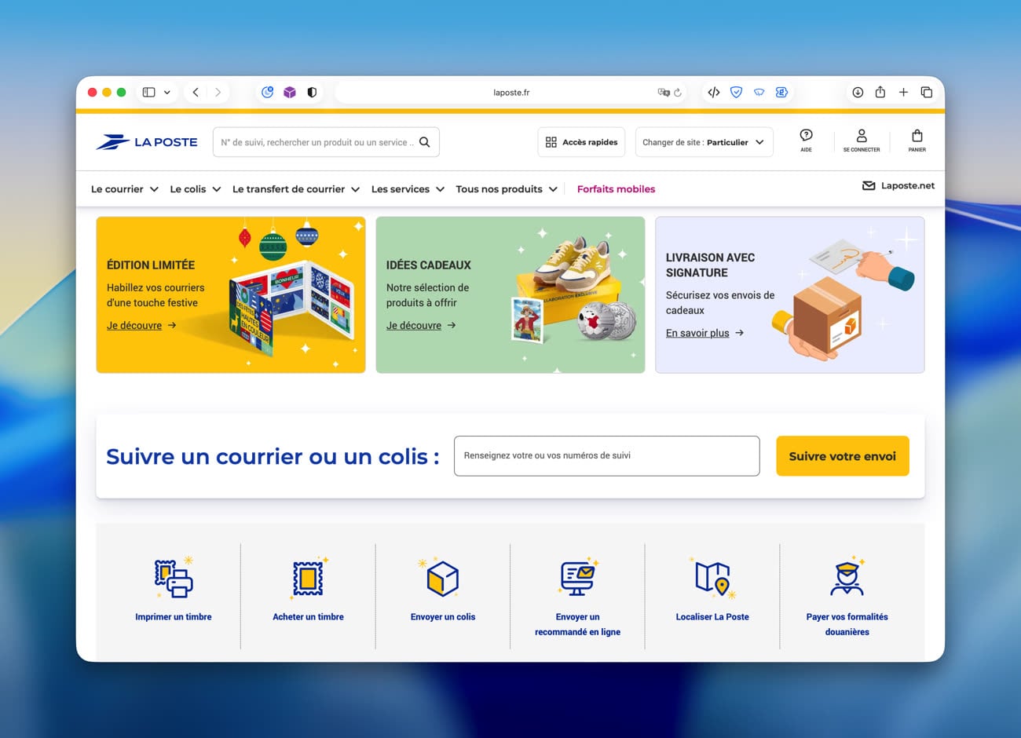Select Acheter un timbre icon
Screen dimensions: 1021x738
click(308, 579)
